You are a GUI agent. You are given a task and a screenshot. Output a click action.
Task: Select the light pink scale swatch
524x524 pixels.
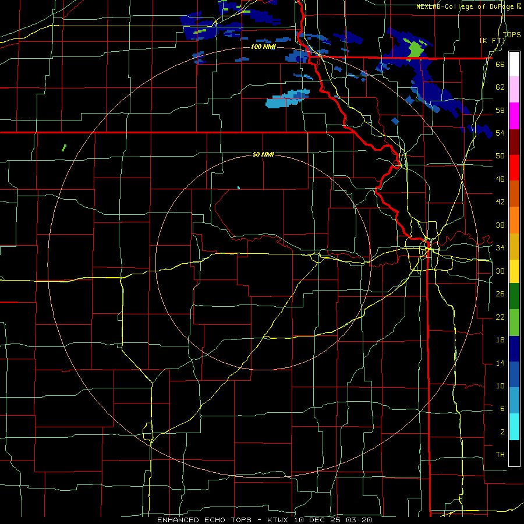pos(514,90)
